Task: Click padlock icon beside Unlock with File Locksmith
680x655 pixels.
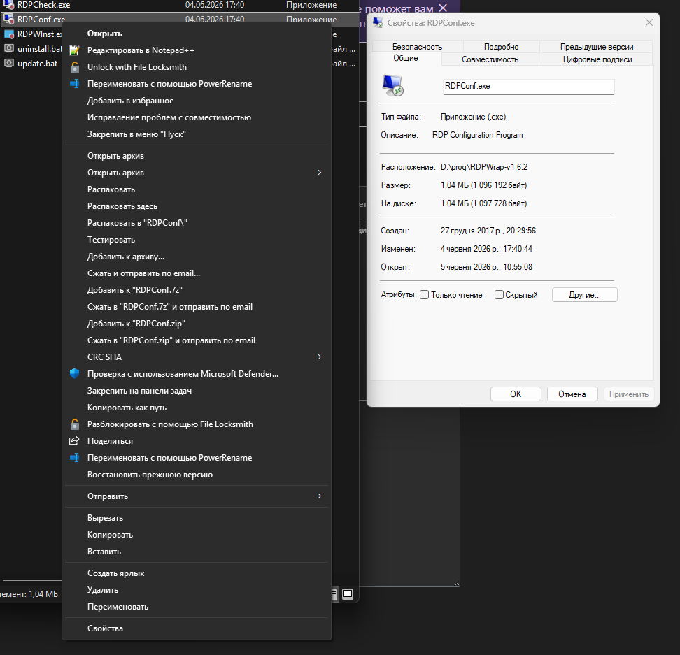Action: click(x=75, y=67)
